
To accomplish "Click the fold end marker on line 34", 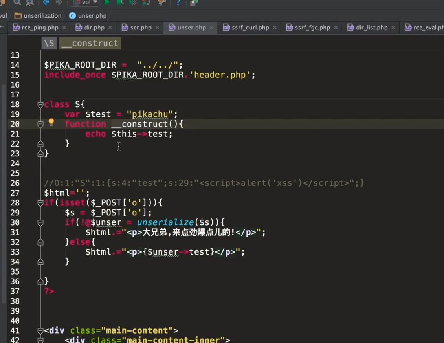I will coord(40,262).
